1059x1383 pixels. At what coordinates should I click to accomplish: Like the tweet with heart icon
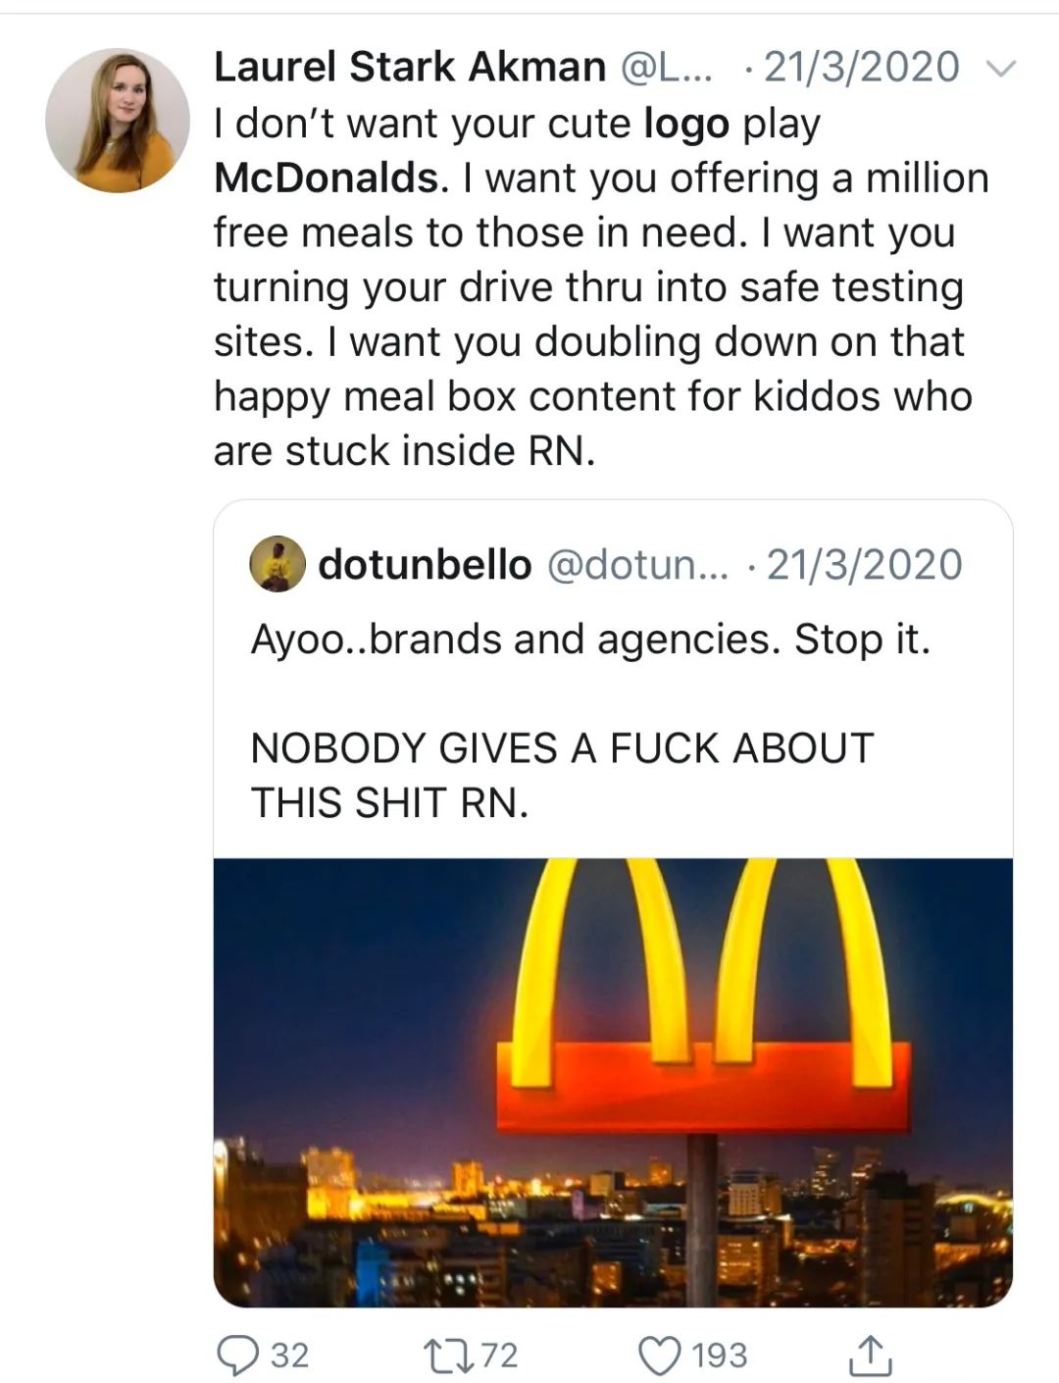tap(661, 1356)
